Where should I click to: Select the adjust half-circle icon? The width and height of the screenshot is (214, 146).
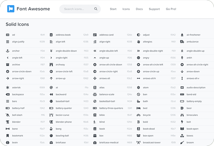coord(138,35)
